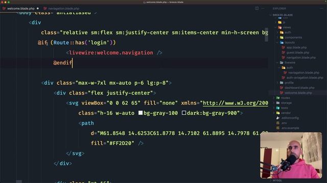Click the webcam video overlay
The width and height of the screenshot is (327, 183).
pos(291,155)
